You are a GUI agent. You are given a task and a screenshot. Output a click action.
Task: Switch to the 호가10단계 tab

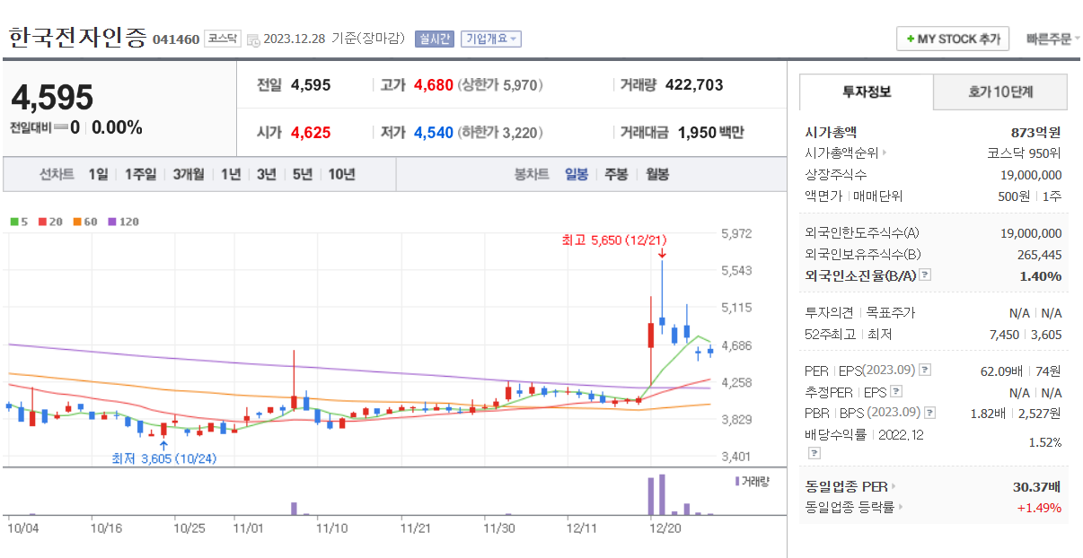click(1000, 92)
